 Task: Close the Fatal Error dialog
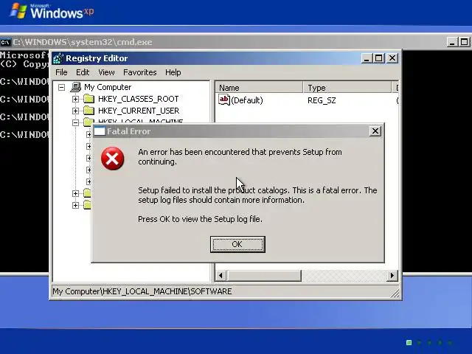[375, 131]
